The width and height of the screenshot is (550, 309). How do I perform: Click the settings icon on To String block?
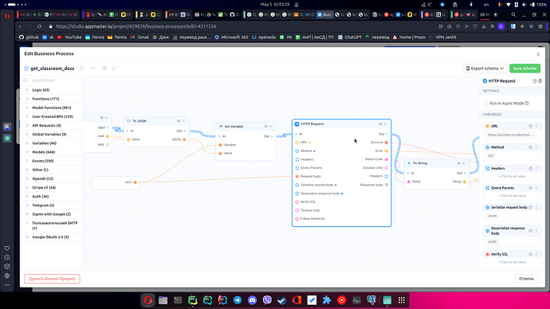tap(458, 163)
